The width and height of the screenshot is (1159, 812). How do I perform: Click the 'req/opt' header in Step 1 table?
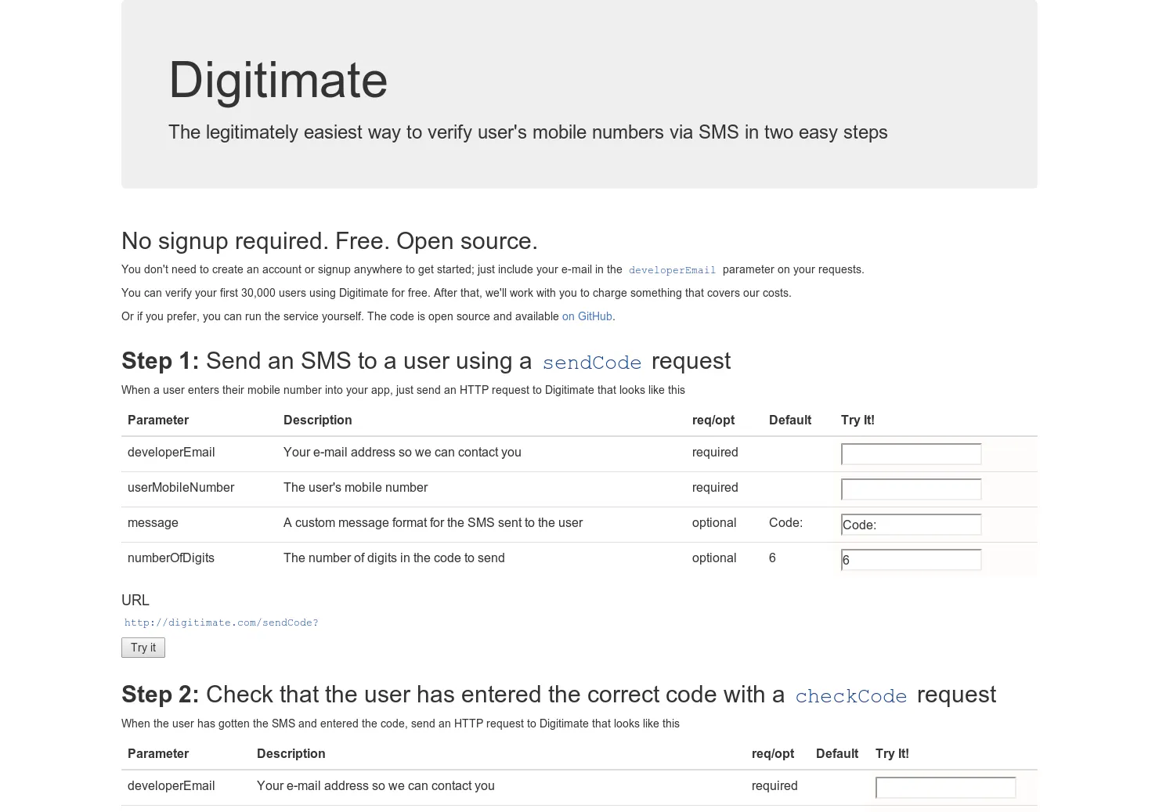tap(713, 420)
